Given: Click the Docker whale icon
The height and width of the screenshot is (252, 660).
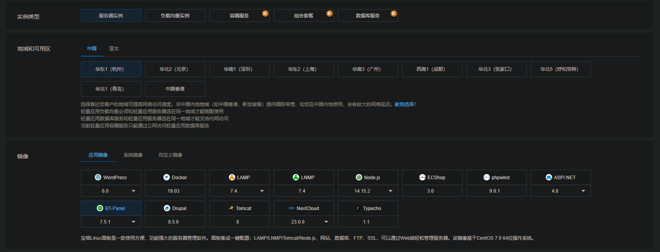Looking at the screenshot, I should (x=167, y=177).
